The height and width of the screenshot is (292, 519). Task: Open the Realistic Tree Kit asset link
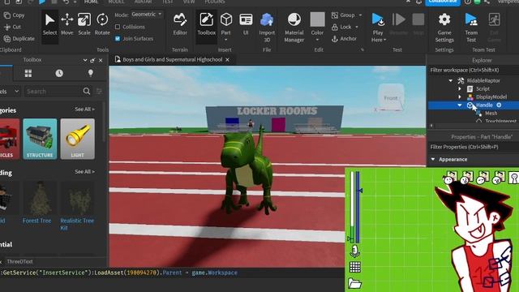tap(77, 224)
